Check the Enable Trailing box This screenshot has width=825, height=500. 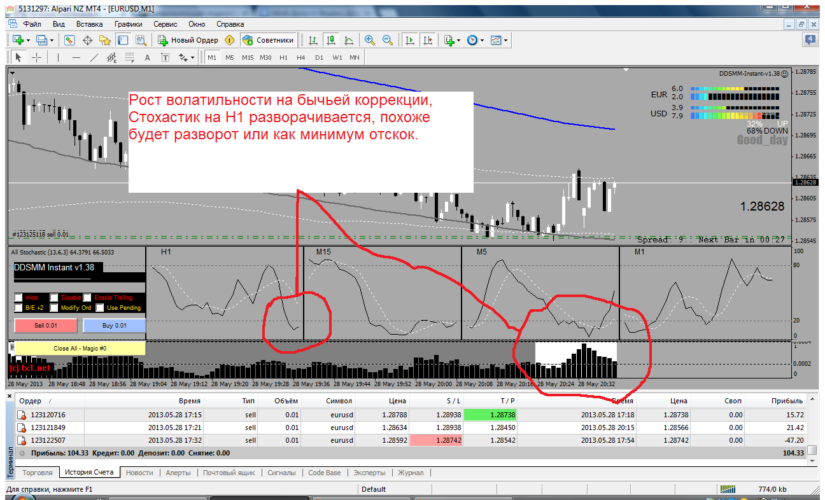[x=88, y=297]
